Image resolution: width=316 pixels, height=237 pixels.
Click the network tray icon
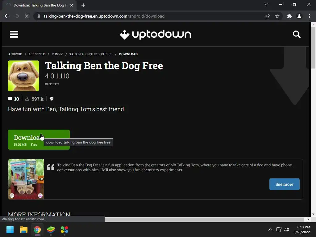point(279,230)
